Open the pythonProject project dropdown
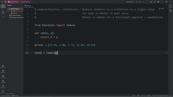This screenshot has width=173, height=97. [x=14, y=2]
